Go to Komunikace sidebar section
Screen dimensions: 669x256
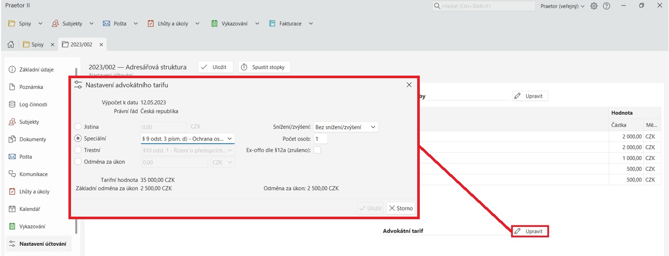(x=33, y=174)
